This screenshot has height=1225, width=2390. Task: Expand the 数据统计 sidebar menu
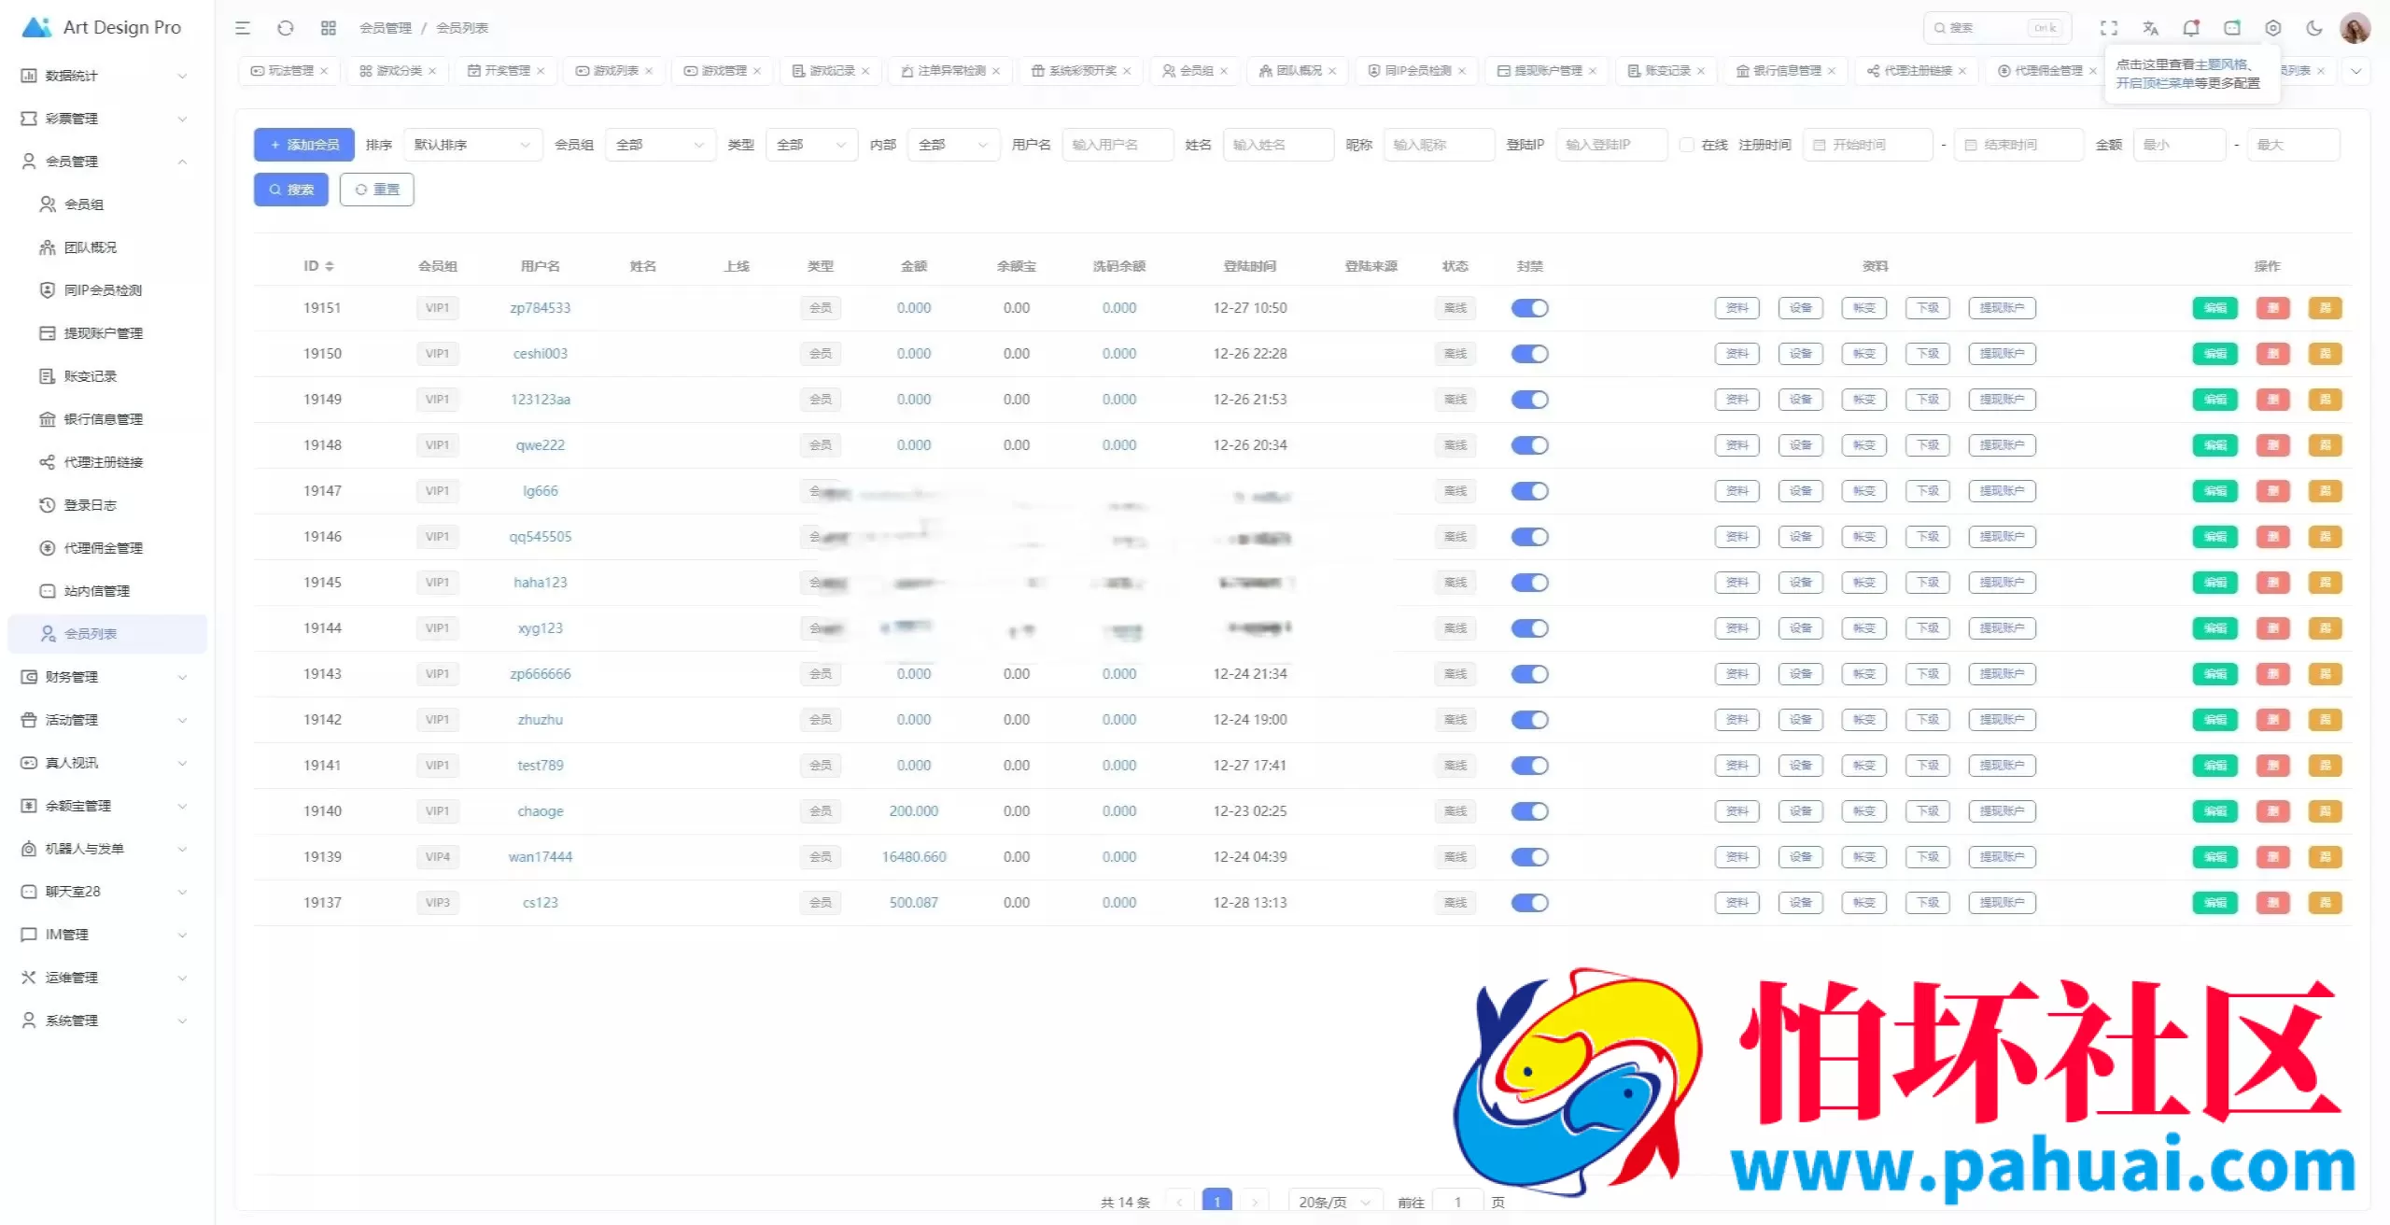[x=107, y=76]
